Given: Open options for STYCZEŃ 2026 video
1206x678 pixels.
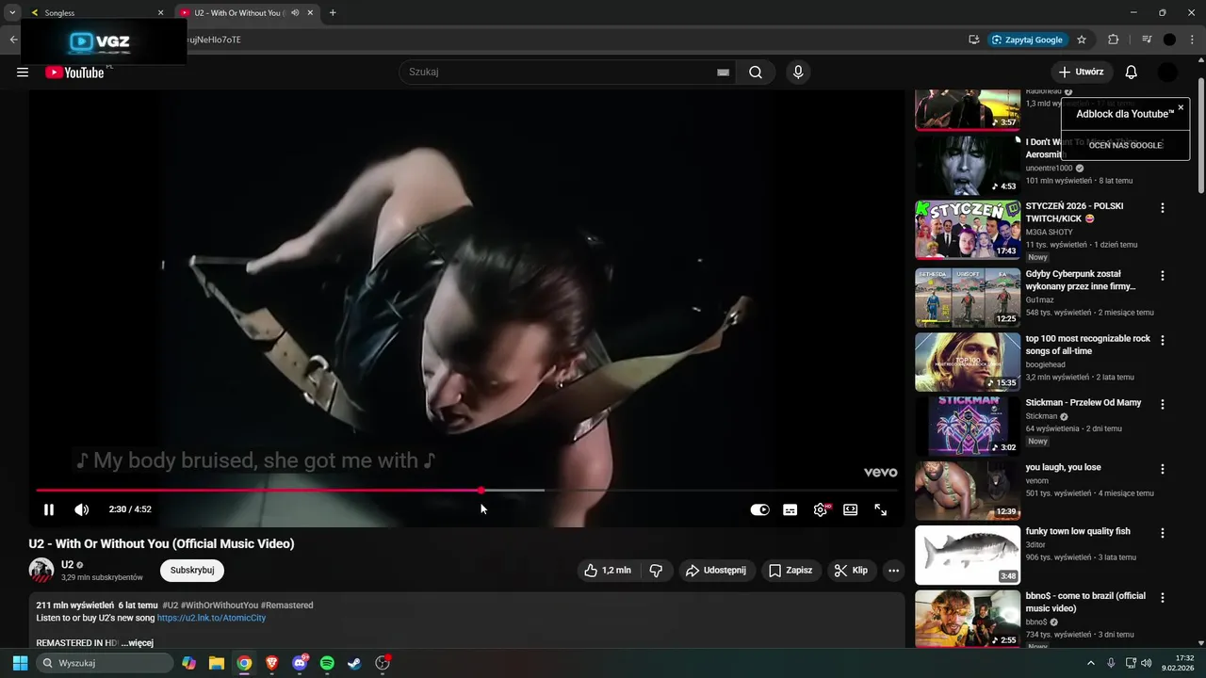Looking at the screenshot, I should 1163,208.
